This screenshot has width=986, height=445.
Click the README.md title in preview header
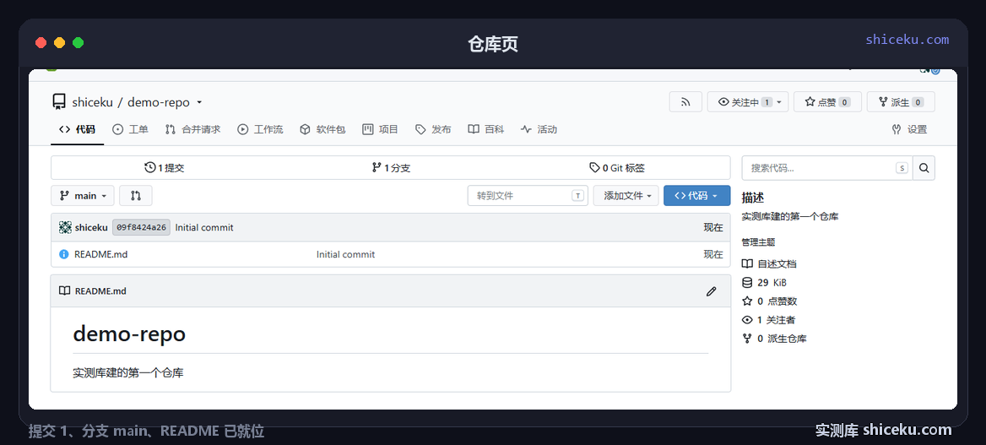tap(100, 291)
